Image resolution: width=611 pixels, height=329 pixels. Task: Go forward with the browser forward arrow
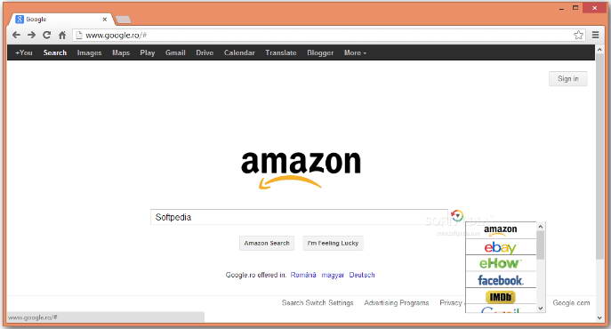31,35
